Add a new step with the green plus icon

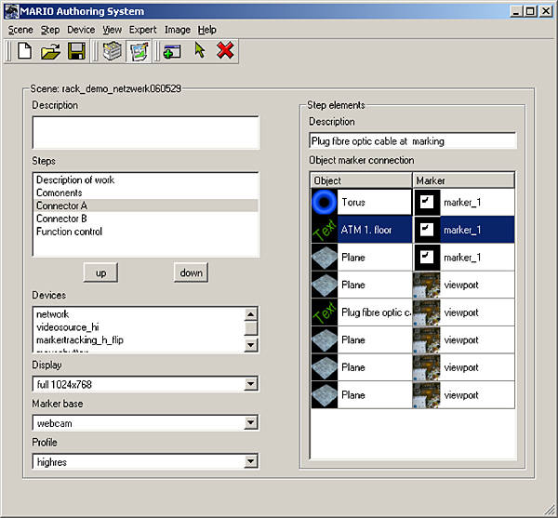point(172,52)
